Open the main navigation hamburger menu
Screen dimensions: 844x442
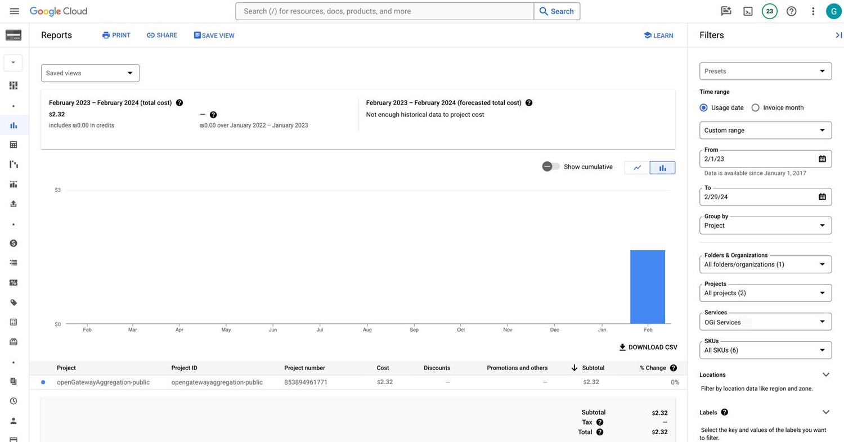(x=15, y=11)
